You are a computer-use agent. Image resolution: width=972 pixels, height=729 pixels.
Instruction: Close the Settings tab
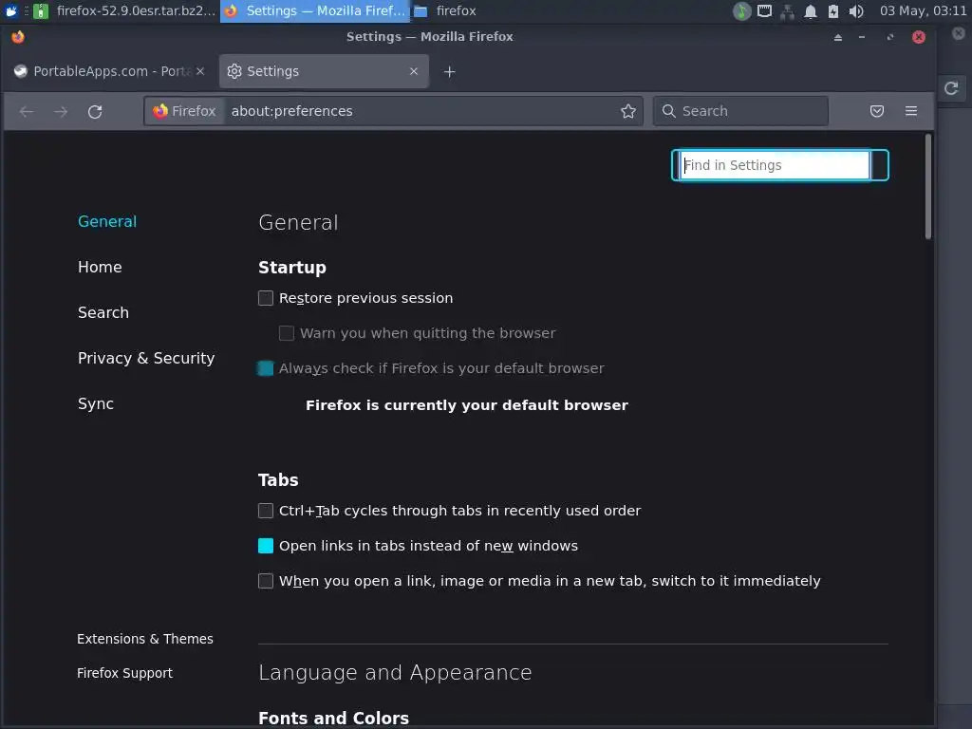[x=414, y=71]
